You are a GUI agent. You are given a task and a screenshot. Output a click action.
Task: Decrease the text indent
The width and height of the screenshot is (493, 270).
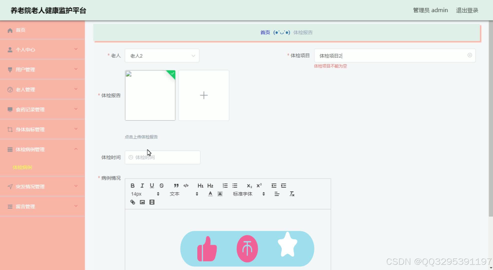pos(274,185)
